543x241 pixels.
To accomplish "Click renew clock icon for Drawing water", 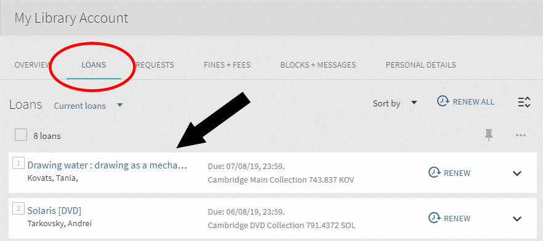I will 434,173.
